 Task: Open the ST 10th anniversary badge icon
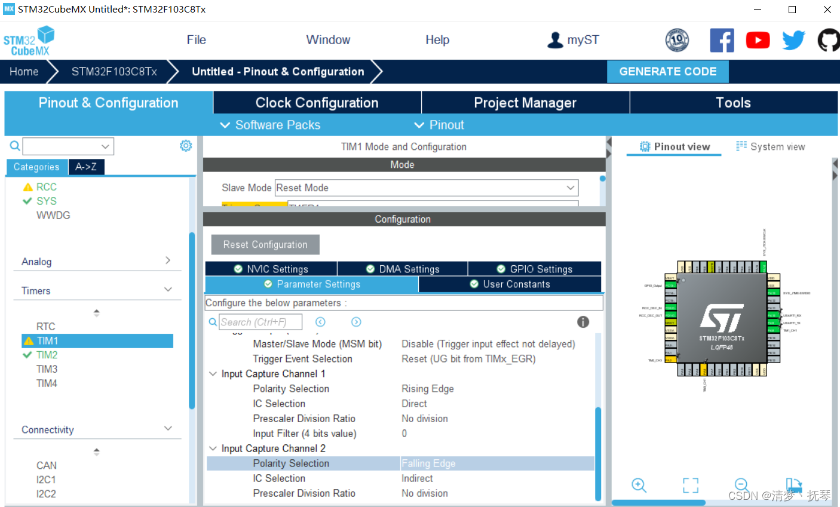click(x=677, y=40)
